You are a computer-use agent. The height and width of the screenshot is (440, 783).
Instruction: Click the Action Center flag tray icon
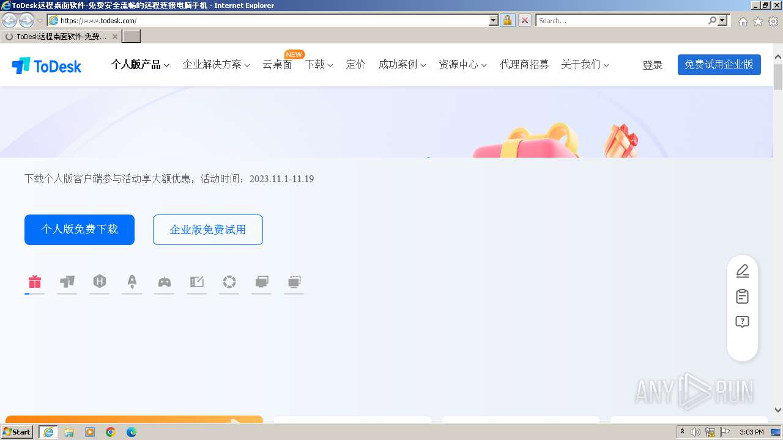tap(725, 432)
